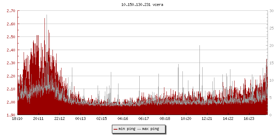Select the 15 right axis value

(x=271, y=63)
